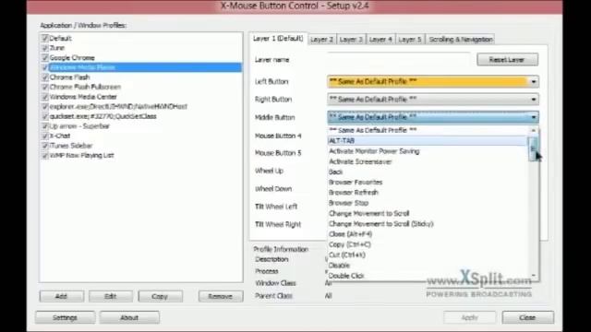Switch to the Layer 2 tab
Viewport: 591px width, 332px height.
coord(321,40)
